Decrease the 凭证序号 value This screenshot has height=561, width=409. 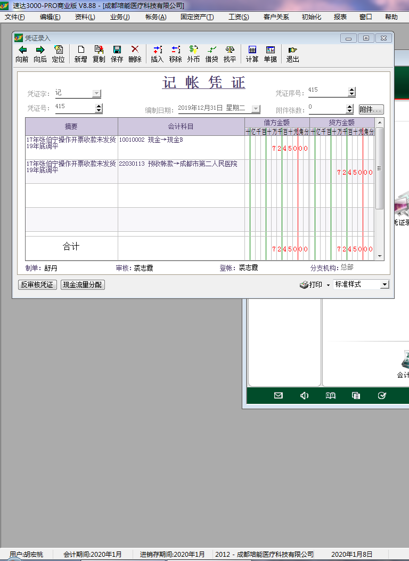coord(352,94)
